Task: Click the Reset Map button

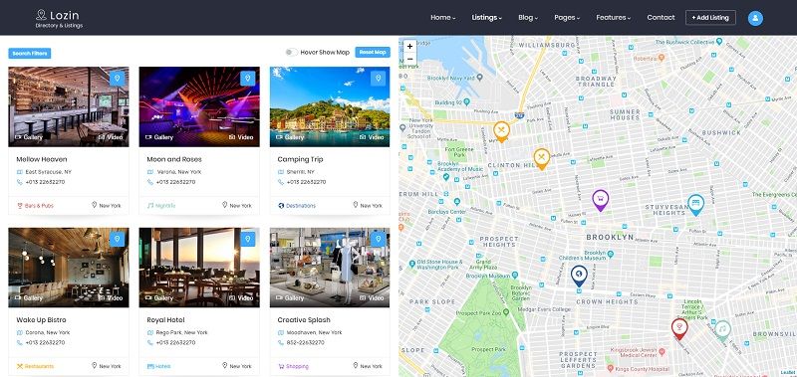Action: click(x=373, y=53)
